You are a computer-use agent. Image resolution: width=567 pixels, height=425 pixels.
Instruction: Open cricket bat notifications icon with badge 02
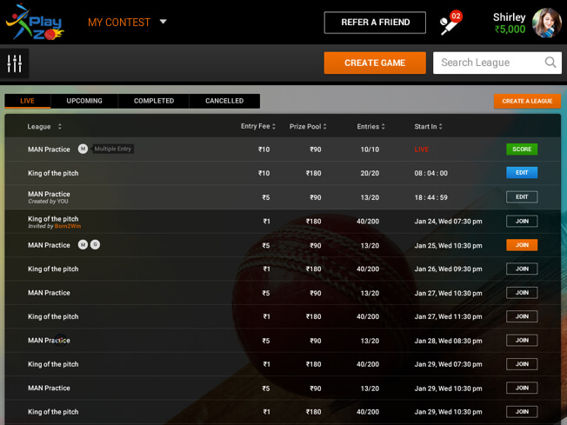[450, 23]
